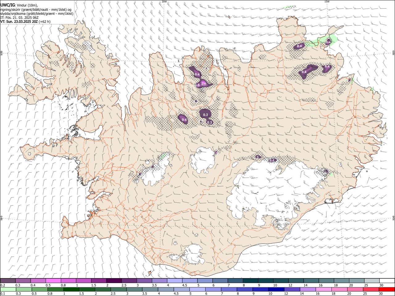Screen dimensions: 395x296
Task: Pick upper legend swatch starting at 0.4
Action: pos(38,281)
